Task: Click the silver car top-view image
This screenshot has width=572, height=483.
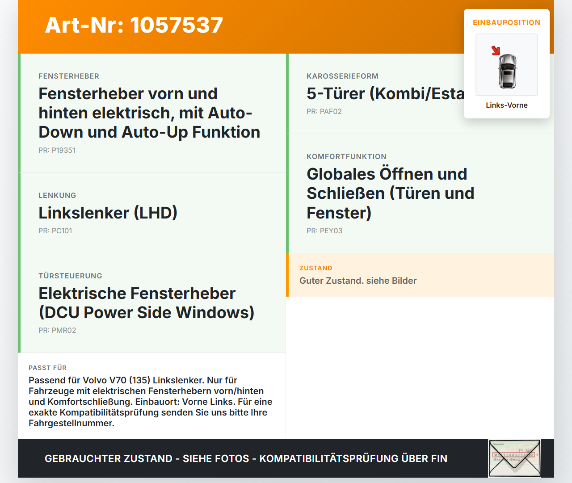Action: coord(507,71)
